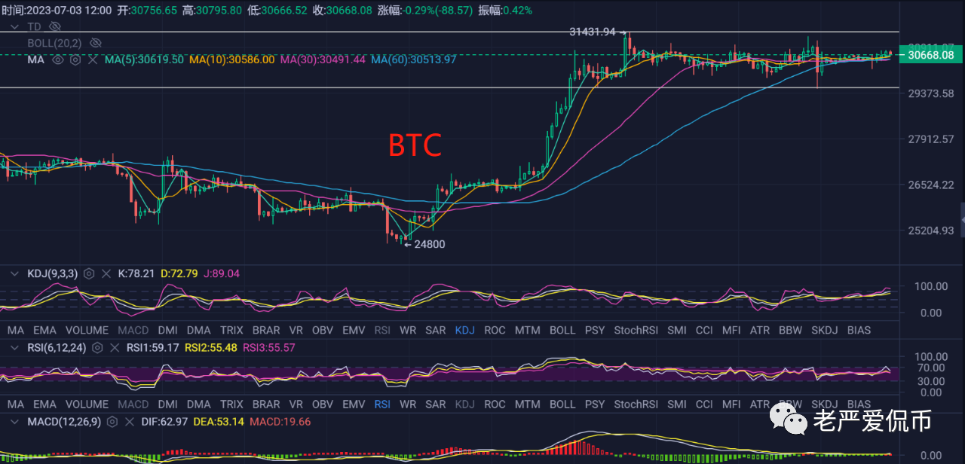Select the BRAR tab under the KDJ chart
This screenshot has height=464, width=965.
266,330
